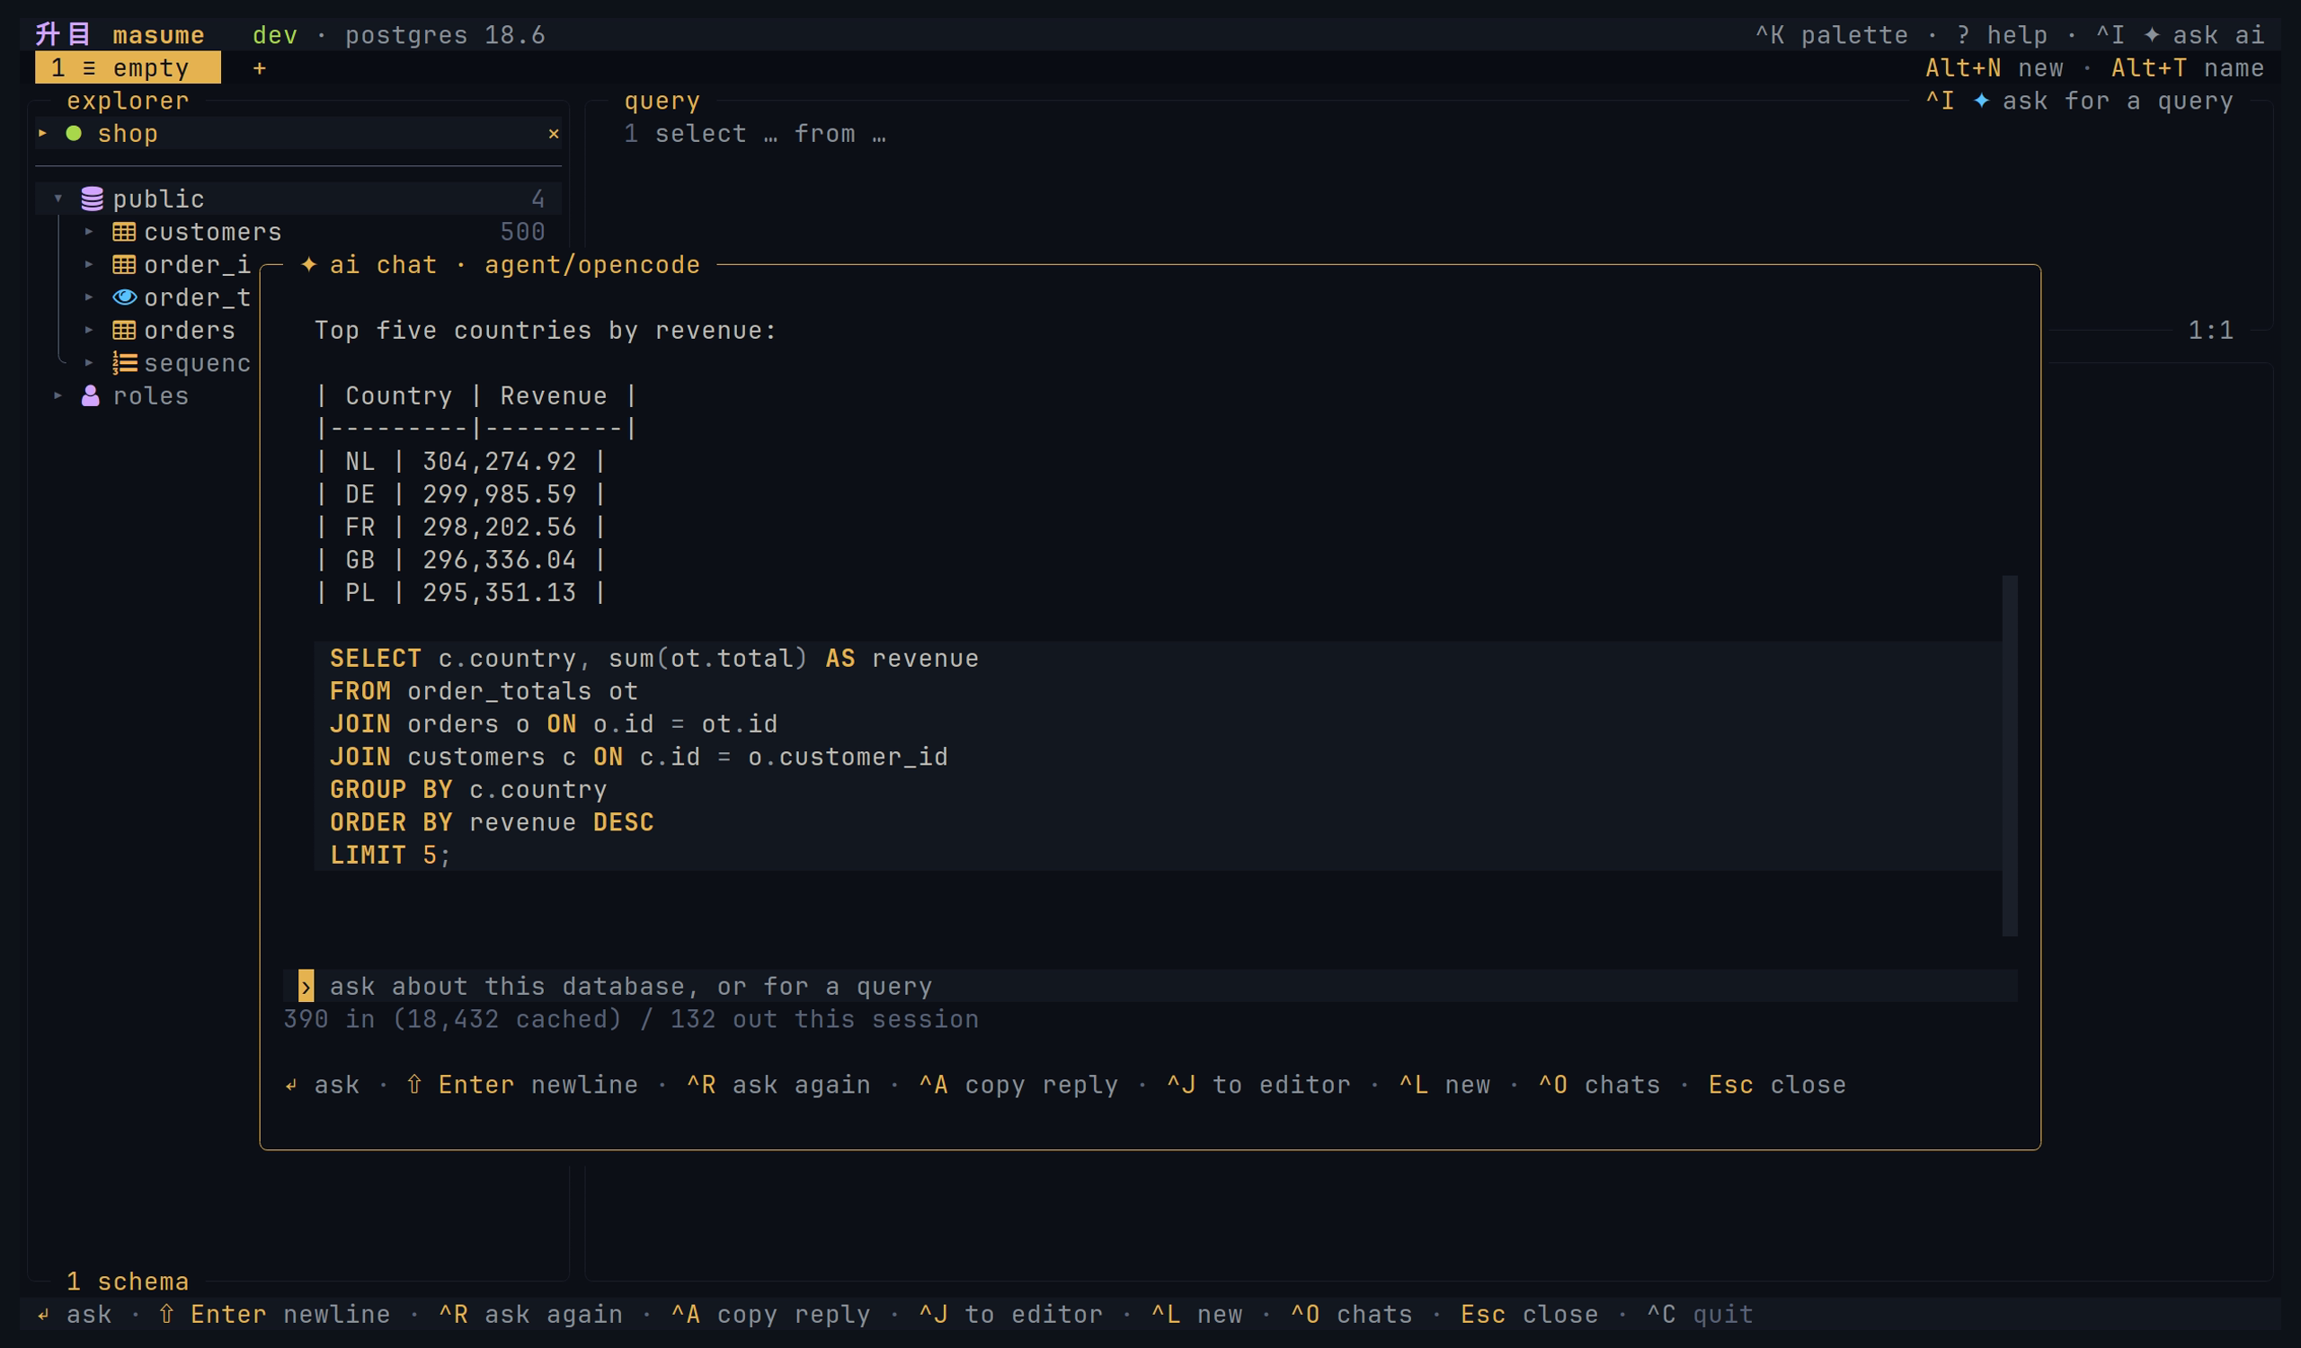The image size is (2301, 1348).
Task: Click the 'dev' environment label
Action: click(275, 35)
